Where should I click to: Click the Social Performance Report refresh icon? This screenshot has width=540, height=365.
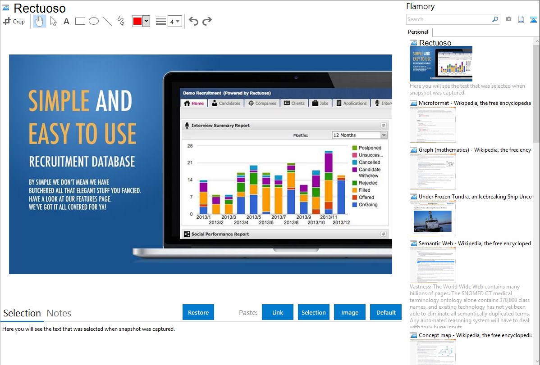(383, 234)
